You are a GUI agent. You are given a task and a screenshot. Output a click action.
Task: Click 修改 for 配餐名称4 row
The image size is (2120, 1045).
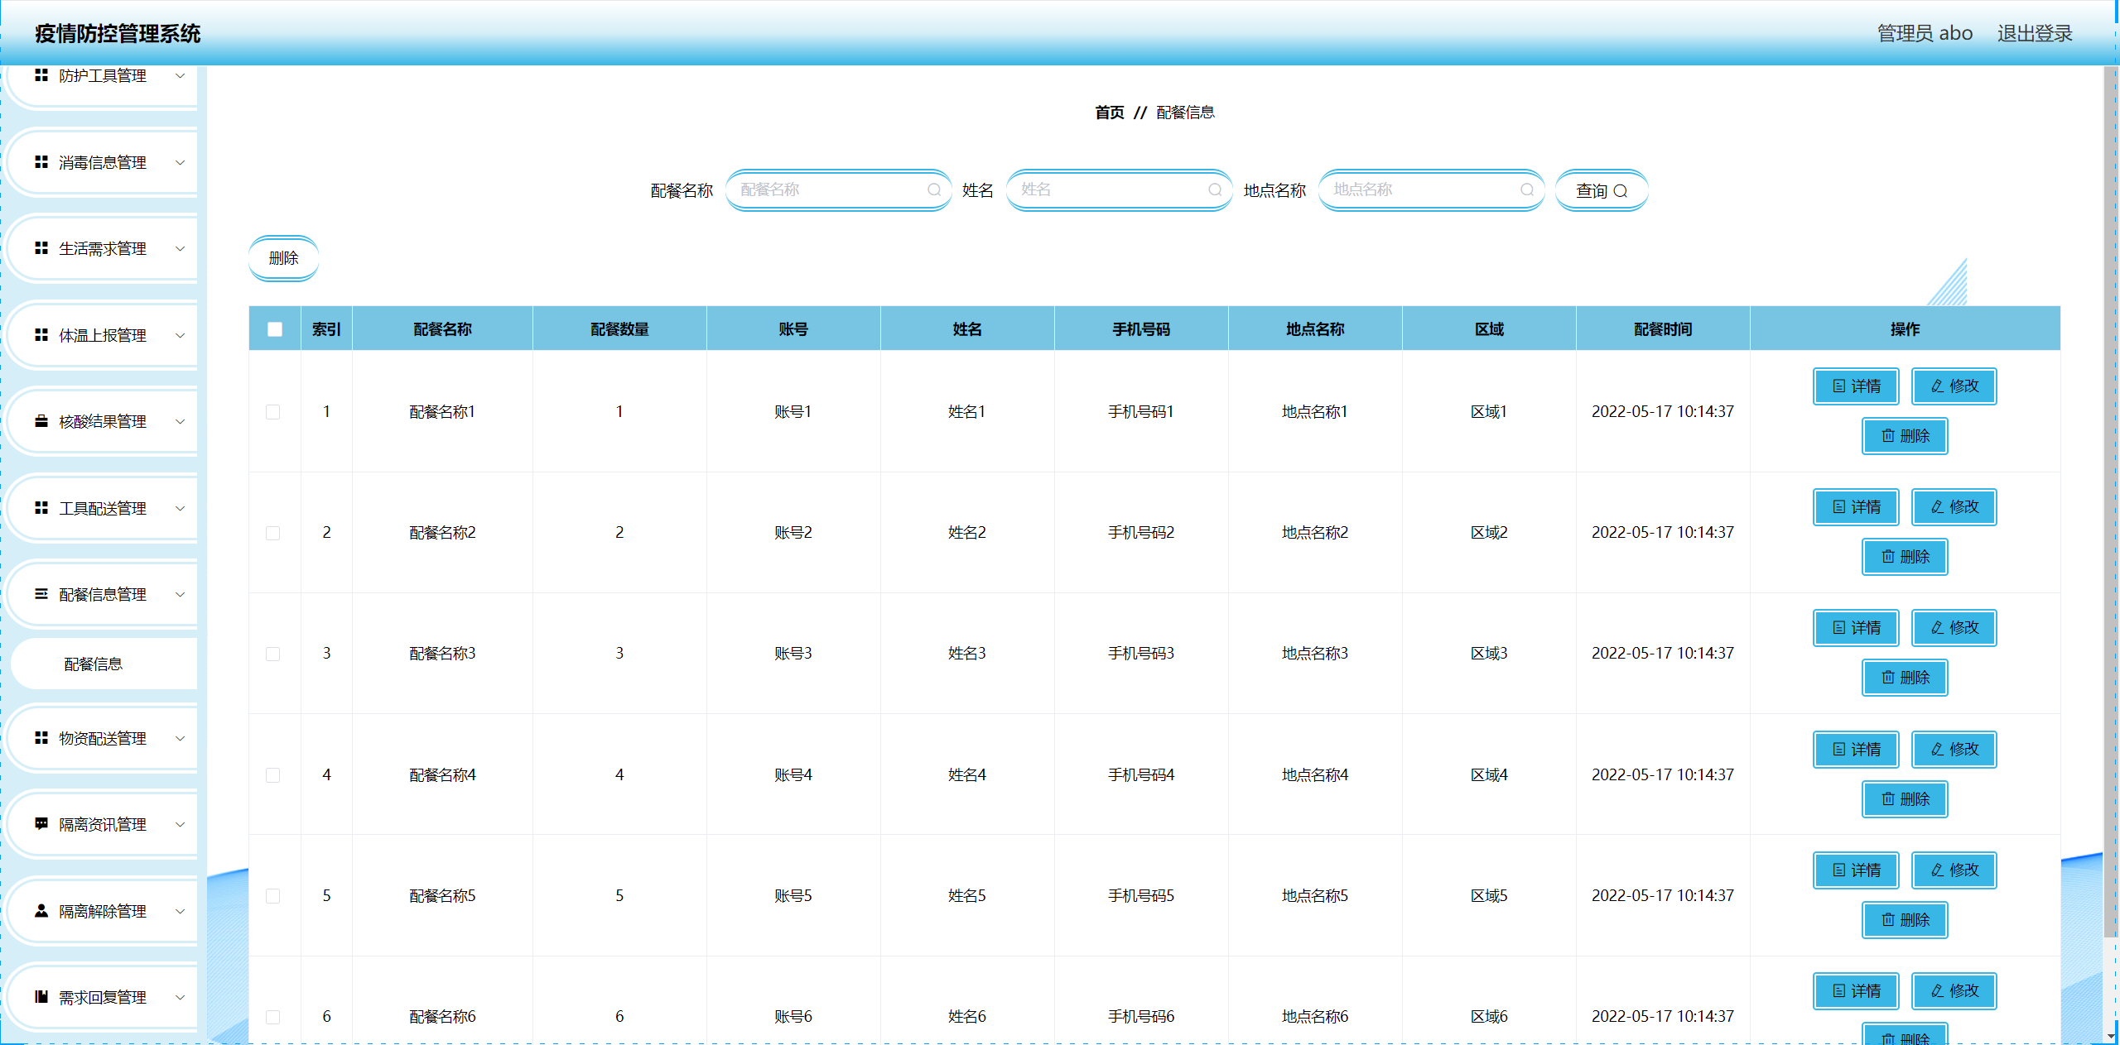coord(1954,750)
